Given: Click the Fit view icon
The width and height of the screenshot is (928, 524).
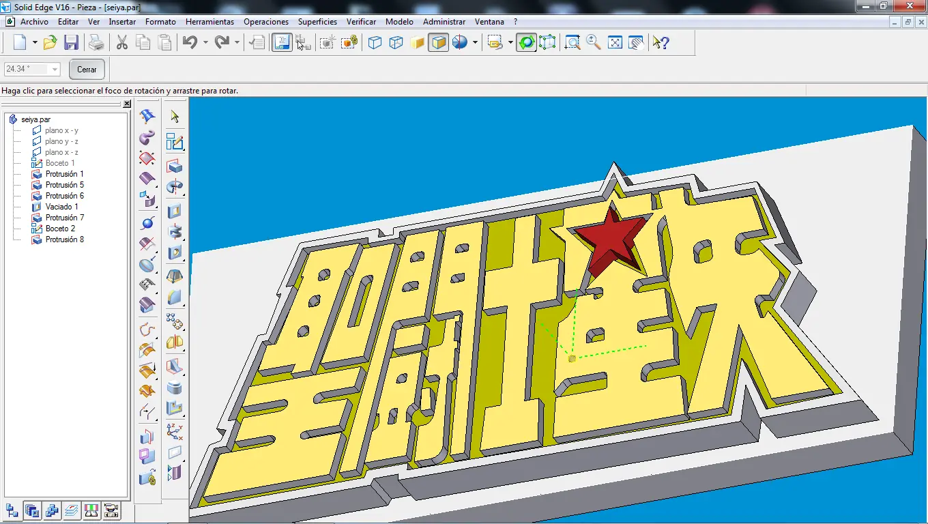Looking at the screenshot, I should pos(615,43).
